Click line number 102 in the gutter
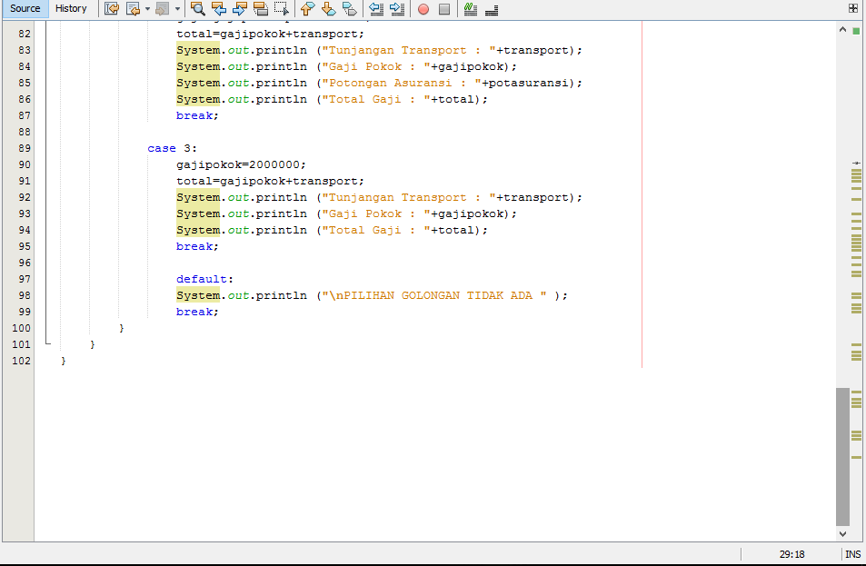 click(x=21, y=362)
